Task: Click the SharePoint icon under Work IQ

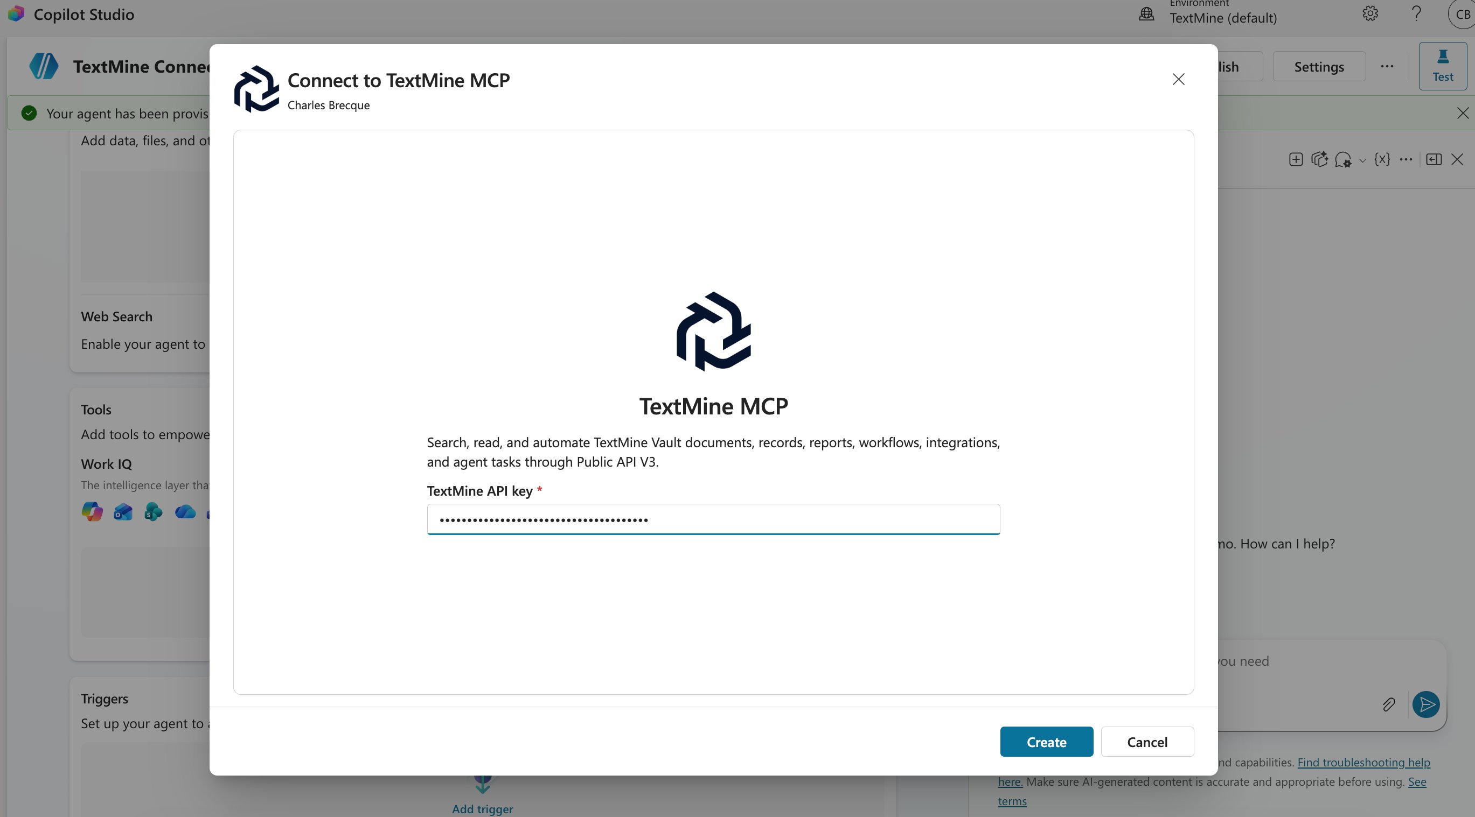Action: click(153, 511)
